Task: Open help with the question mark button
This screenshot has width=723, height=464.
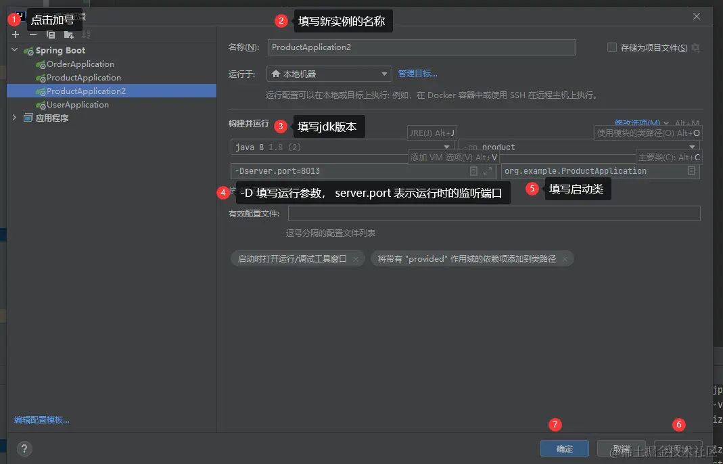Action: point(24,448)
